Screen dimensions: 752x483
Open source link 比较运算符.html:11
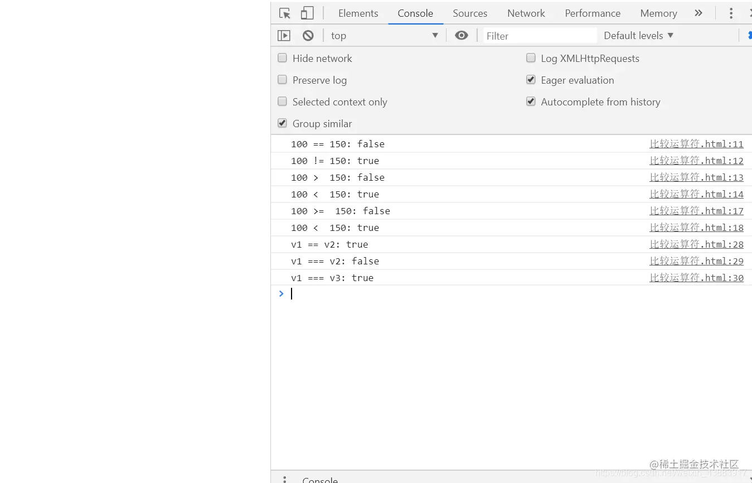(696, 144)
